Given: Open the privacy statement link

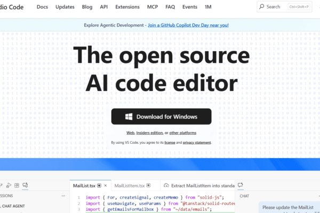Looking at the screenshot, I should [197, 143].
